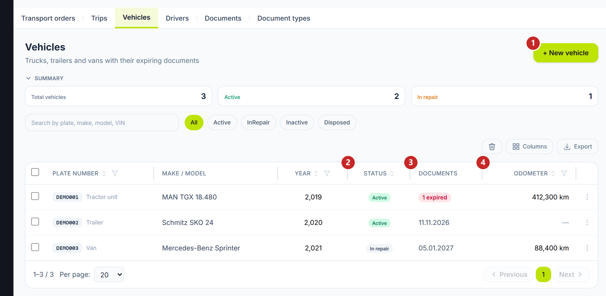Filter the Plate Number column
606x296 pixels.
[115, 173]
